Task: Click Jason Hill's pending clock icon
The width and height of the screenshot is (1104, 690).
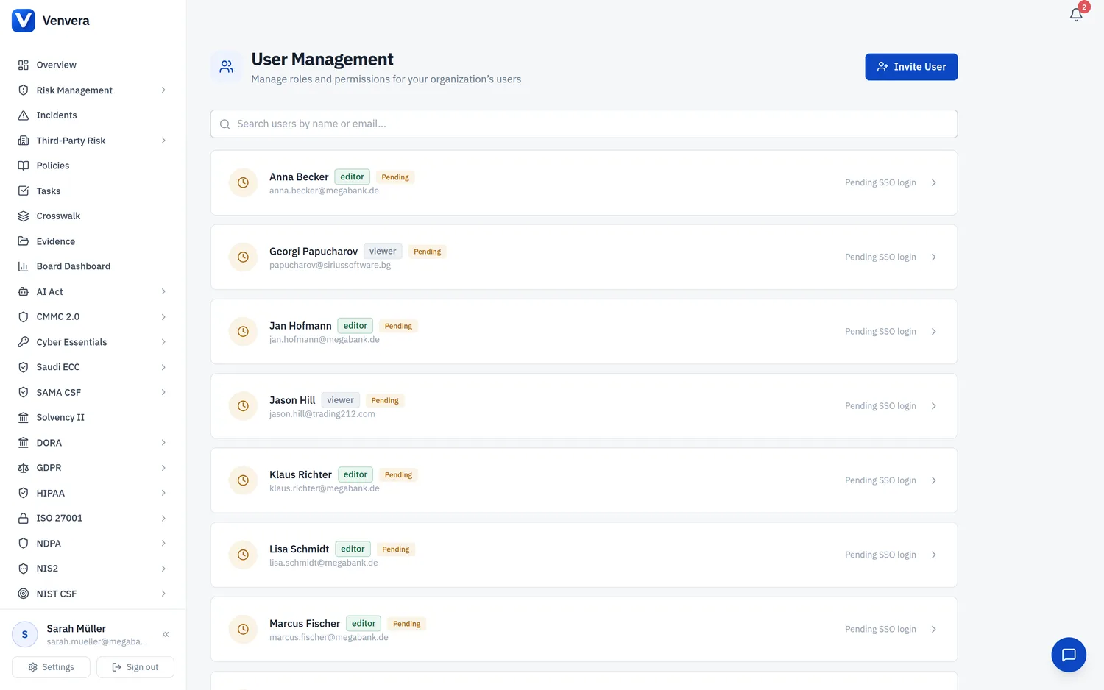Action: 243,406
